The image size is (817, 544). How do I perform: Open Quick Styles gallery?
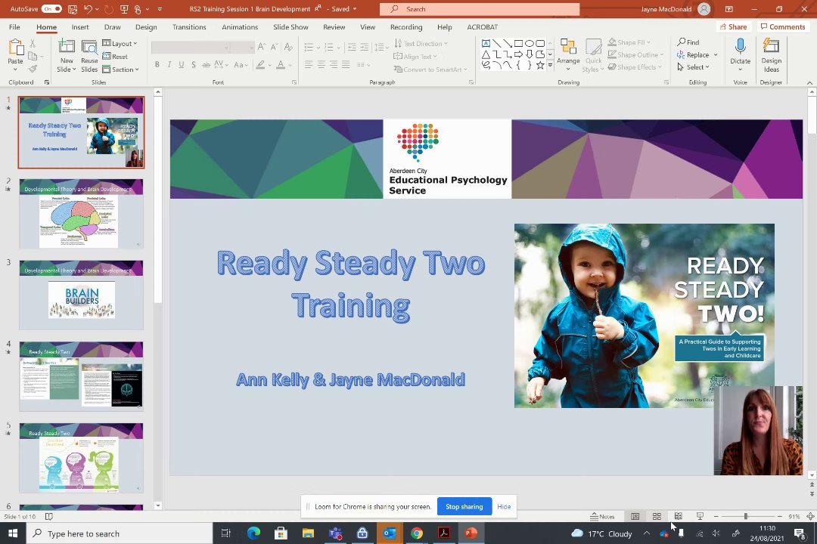pos(593,55)
